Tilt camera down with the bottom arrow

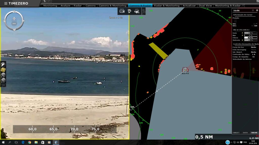pyautogui.click(x=14, y=30)
